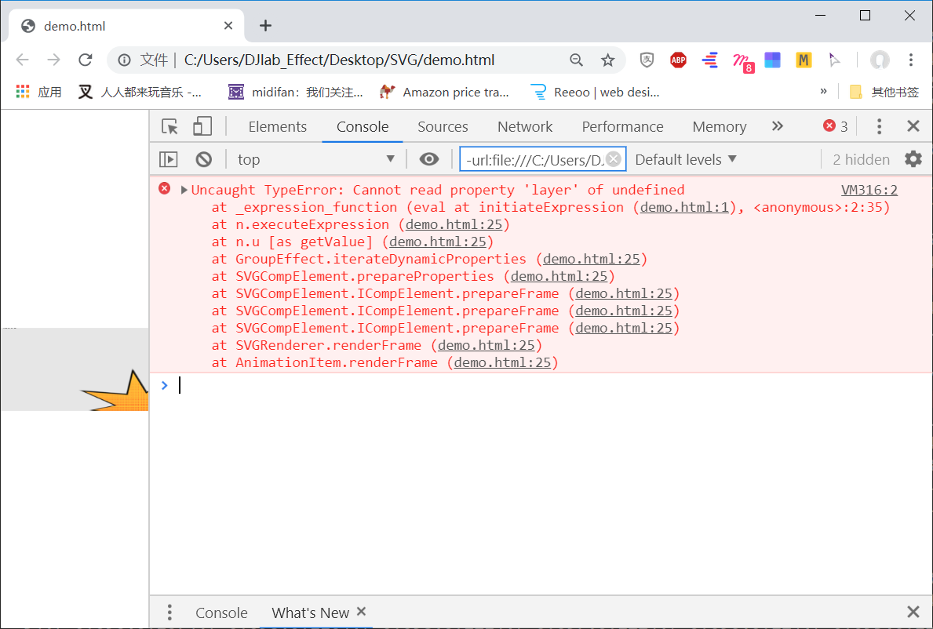Open the blue-purple square extension icon

[772, 60]
